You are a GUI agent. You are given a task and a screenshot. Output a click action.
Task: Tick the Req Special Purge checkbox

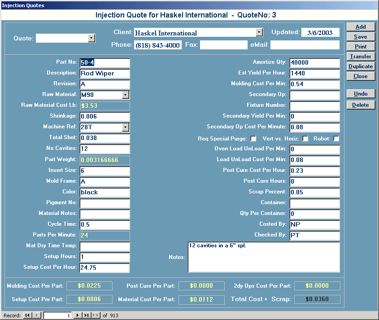click(x=253, y=139)
